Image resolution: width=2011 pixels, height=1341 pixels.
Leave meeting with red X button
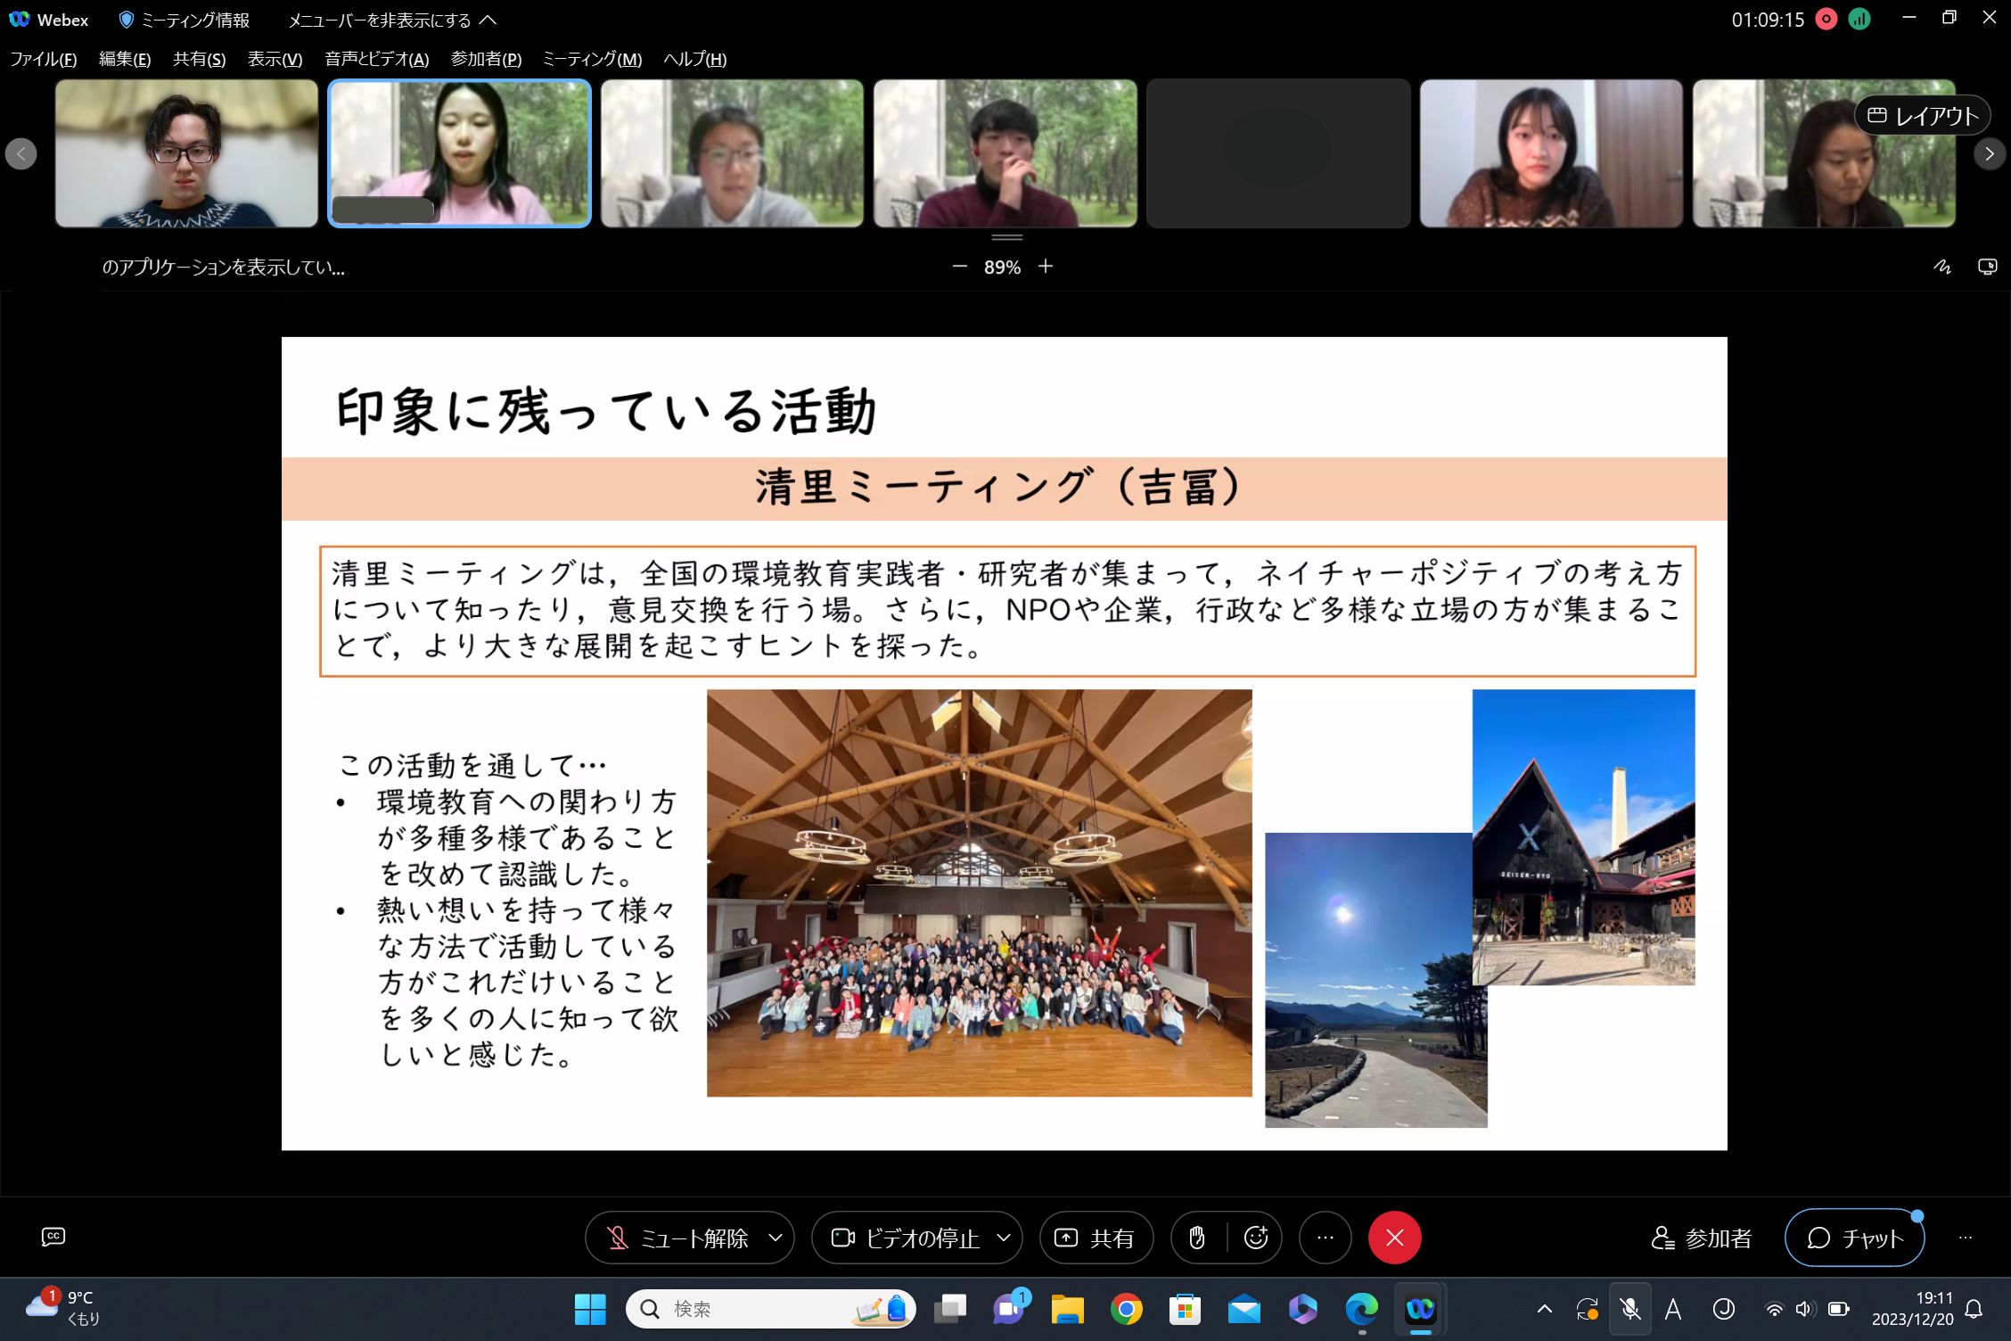pyautogui.click(x=1394, y=1238)
